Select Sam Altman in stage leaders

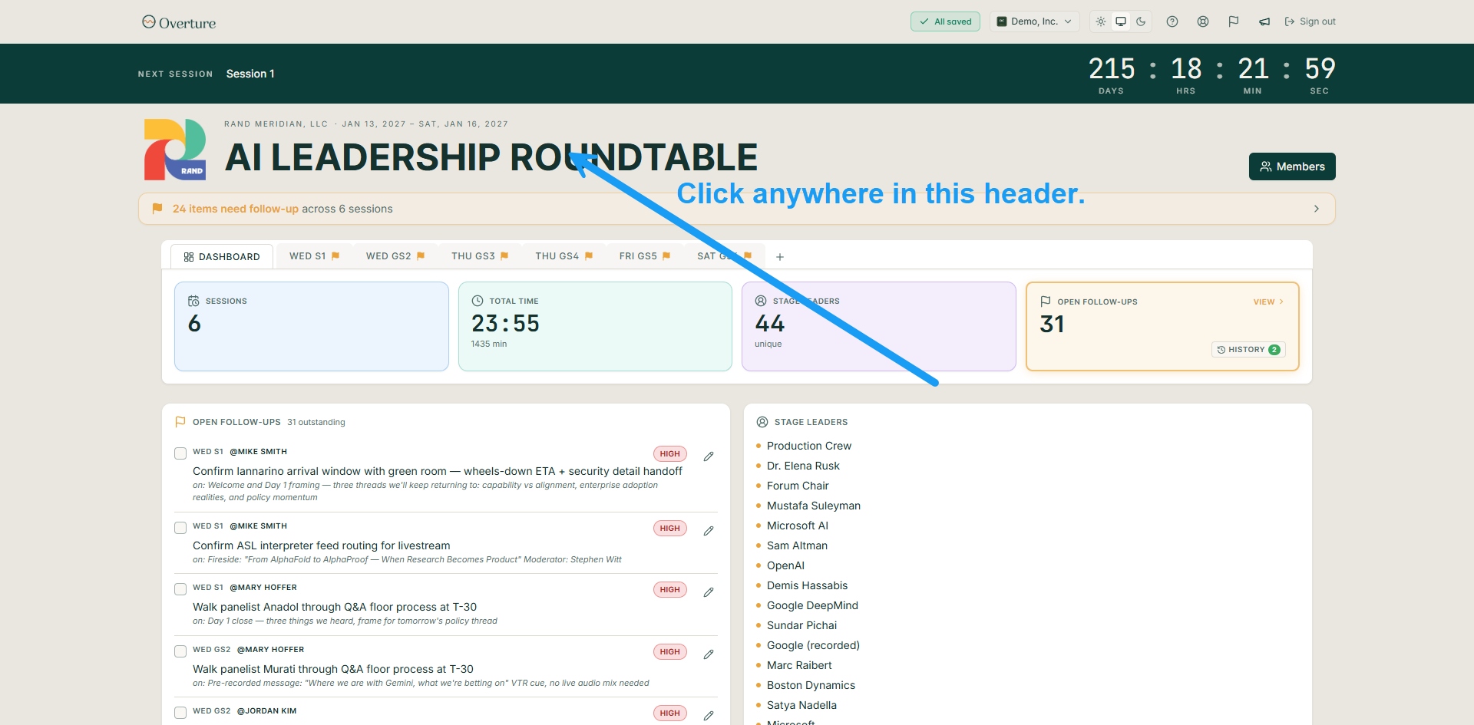797,545
